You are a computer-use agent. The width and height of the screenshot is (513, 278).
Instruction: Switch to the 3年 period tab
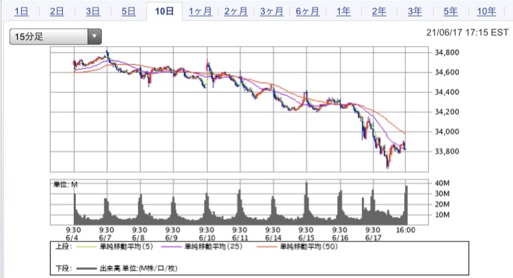coord(415,12)
